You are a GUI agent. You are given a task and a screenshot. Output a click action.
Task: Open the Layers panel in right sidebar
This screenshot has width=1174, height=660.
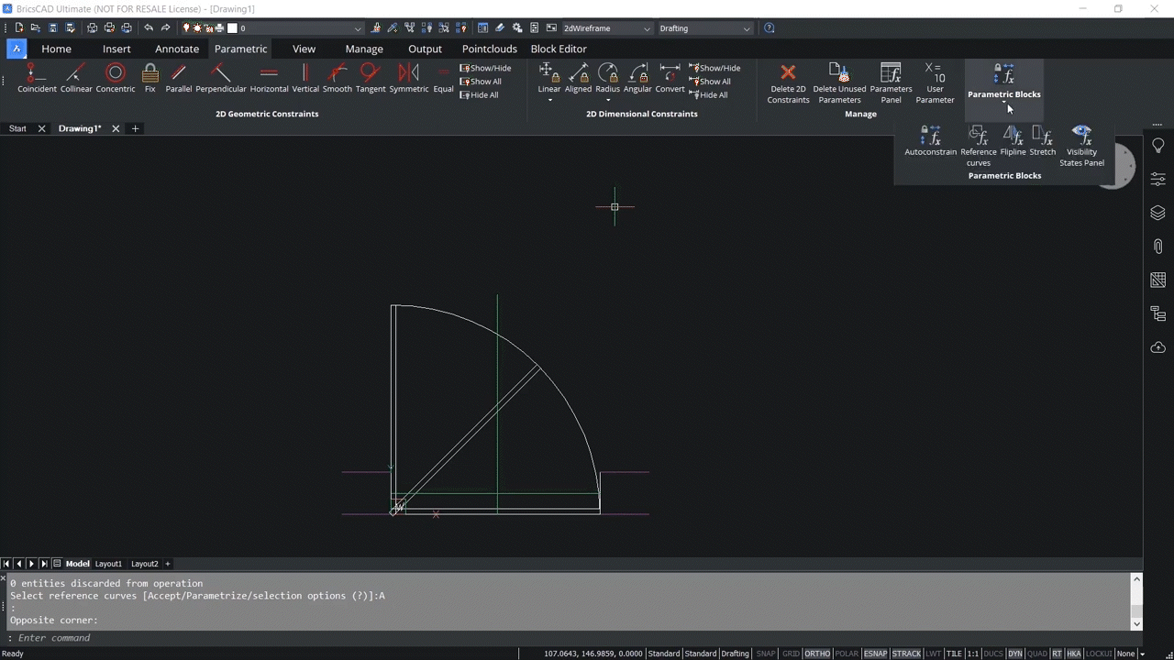point(1157,213)
